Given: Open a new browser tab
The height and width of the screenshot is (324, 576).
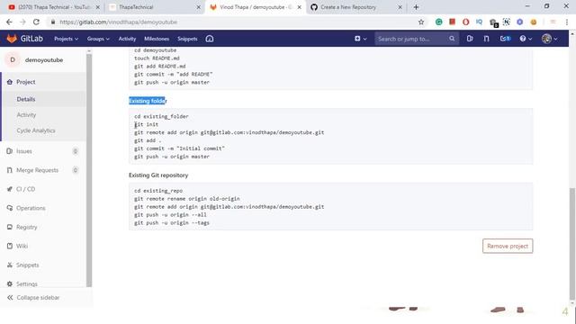Looking at the screenshot, I should (x=416, y=7).
